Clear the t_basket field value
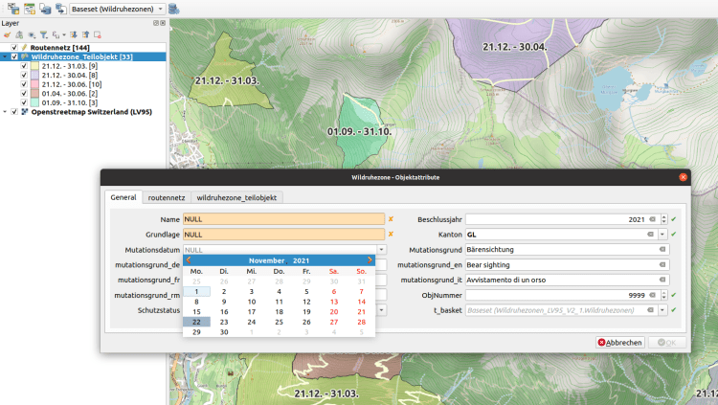 [650, 310]
